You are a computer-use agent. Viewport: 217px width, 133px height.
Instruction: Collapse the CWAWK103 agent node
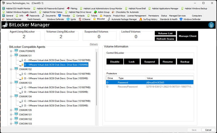coord(11,83)
